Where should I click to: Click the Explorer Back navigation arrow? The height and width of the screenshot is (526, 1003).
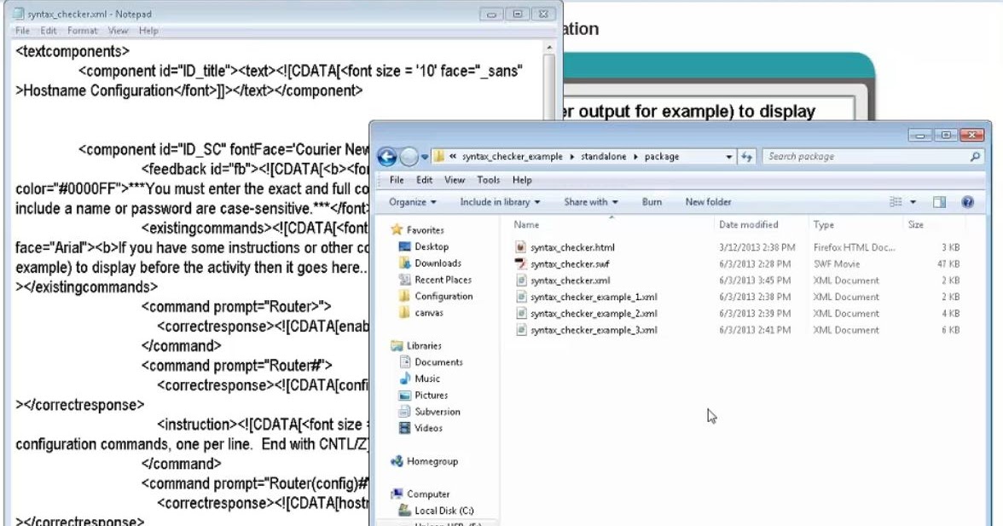tap(387, 157)
